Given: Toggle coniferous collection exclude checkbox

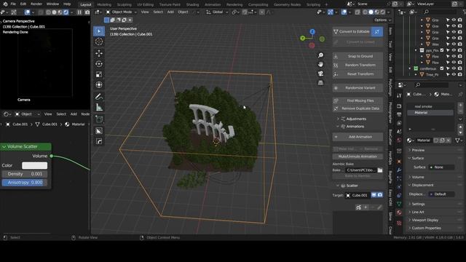Looking at the screenshot, I should (442, 68).
